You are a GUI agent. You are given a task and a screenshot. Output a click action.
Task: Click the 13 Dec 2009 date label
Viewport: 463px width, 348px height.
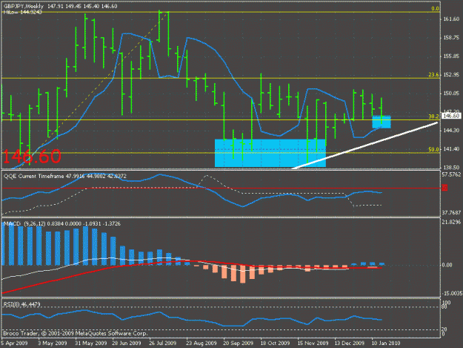350,344
